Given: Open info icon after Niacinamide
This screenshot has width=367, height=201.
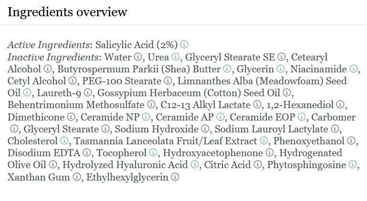Looking at the screenshot, I should [x=353, y=69].
